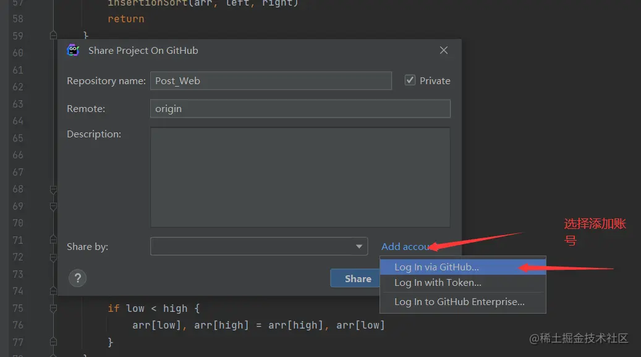Click the 'return' keyword on line 58
This screenshot has width=641, height=357.
point(126,19)
